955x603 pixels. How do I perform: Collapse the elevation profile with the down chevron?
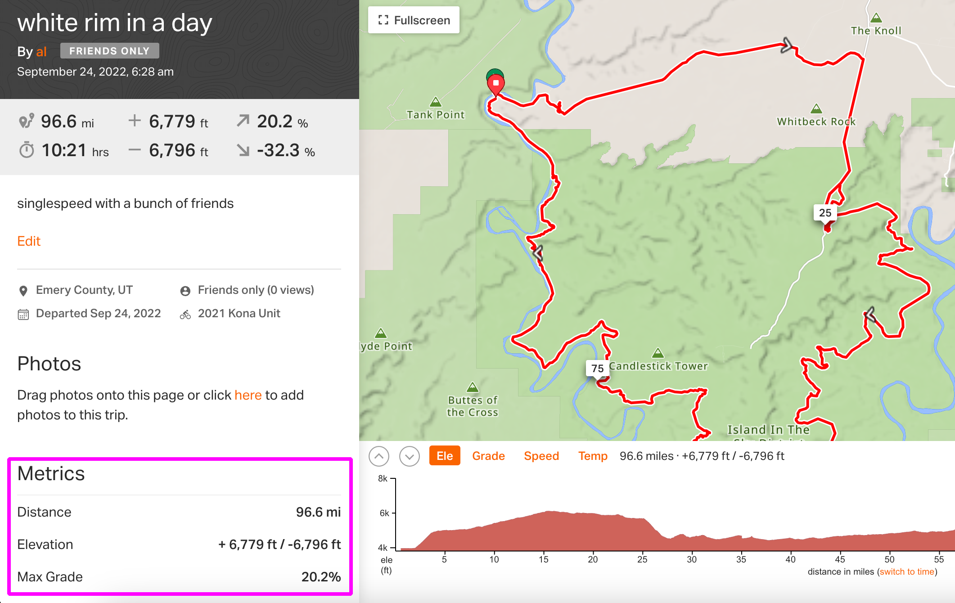click(x=409, y=456)
